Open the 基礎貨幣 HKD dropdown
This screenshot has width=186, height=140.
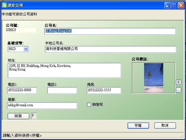[26, 49]
